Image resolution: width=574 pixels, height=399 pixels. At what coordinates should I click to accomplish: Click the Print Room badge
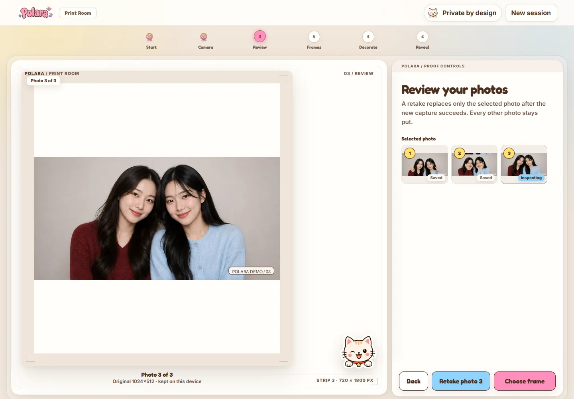click(78, 13)
